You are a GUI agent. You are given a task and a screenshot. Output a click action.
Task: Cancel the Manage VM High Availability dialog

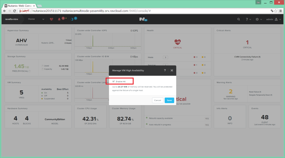[158, 100]
